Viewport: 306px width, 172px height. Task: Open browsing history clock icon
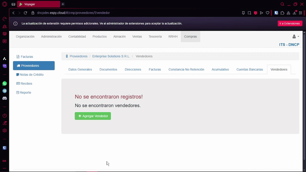[5, 116]
